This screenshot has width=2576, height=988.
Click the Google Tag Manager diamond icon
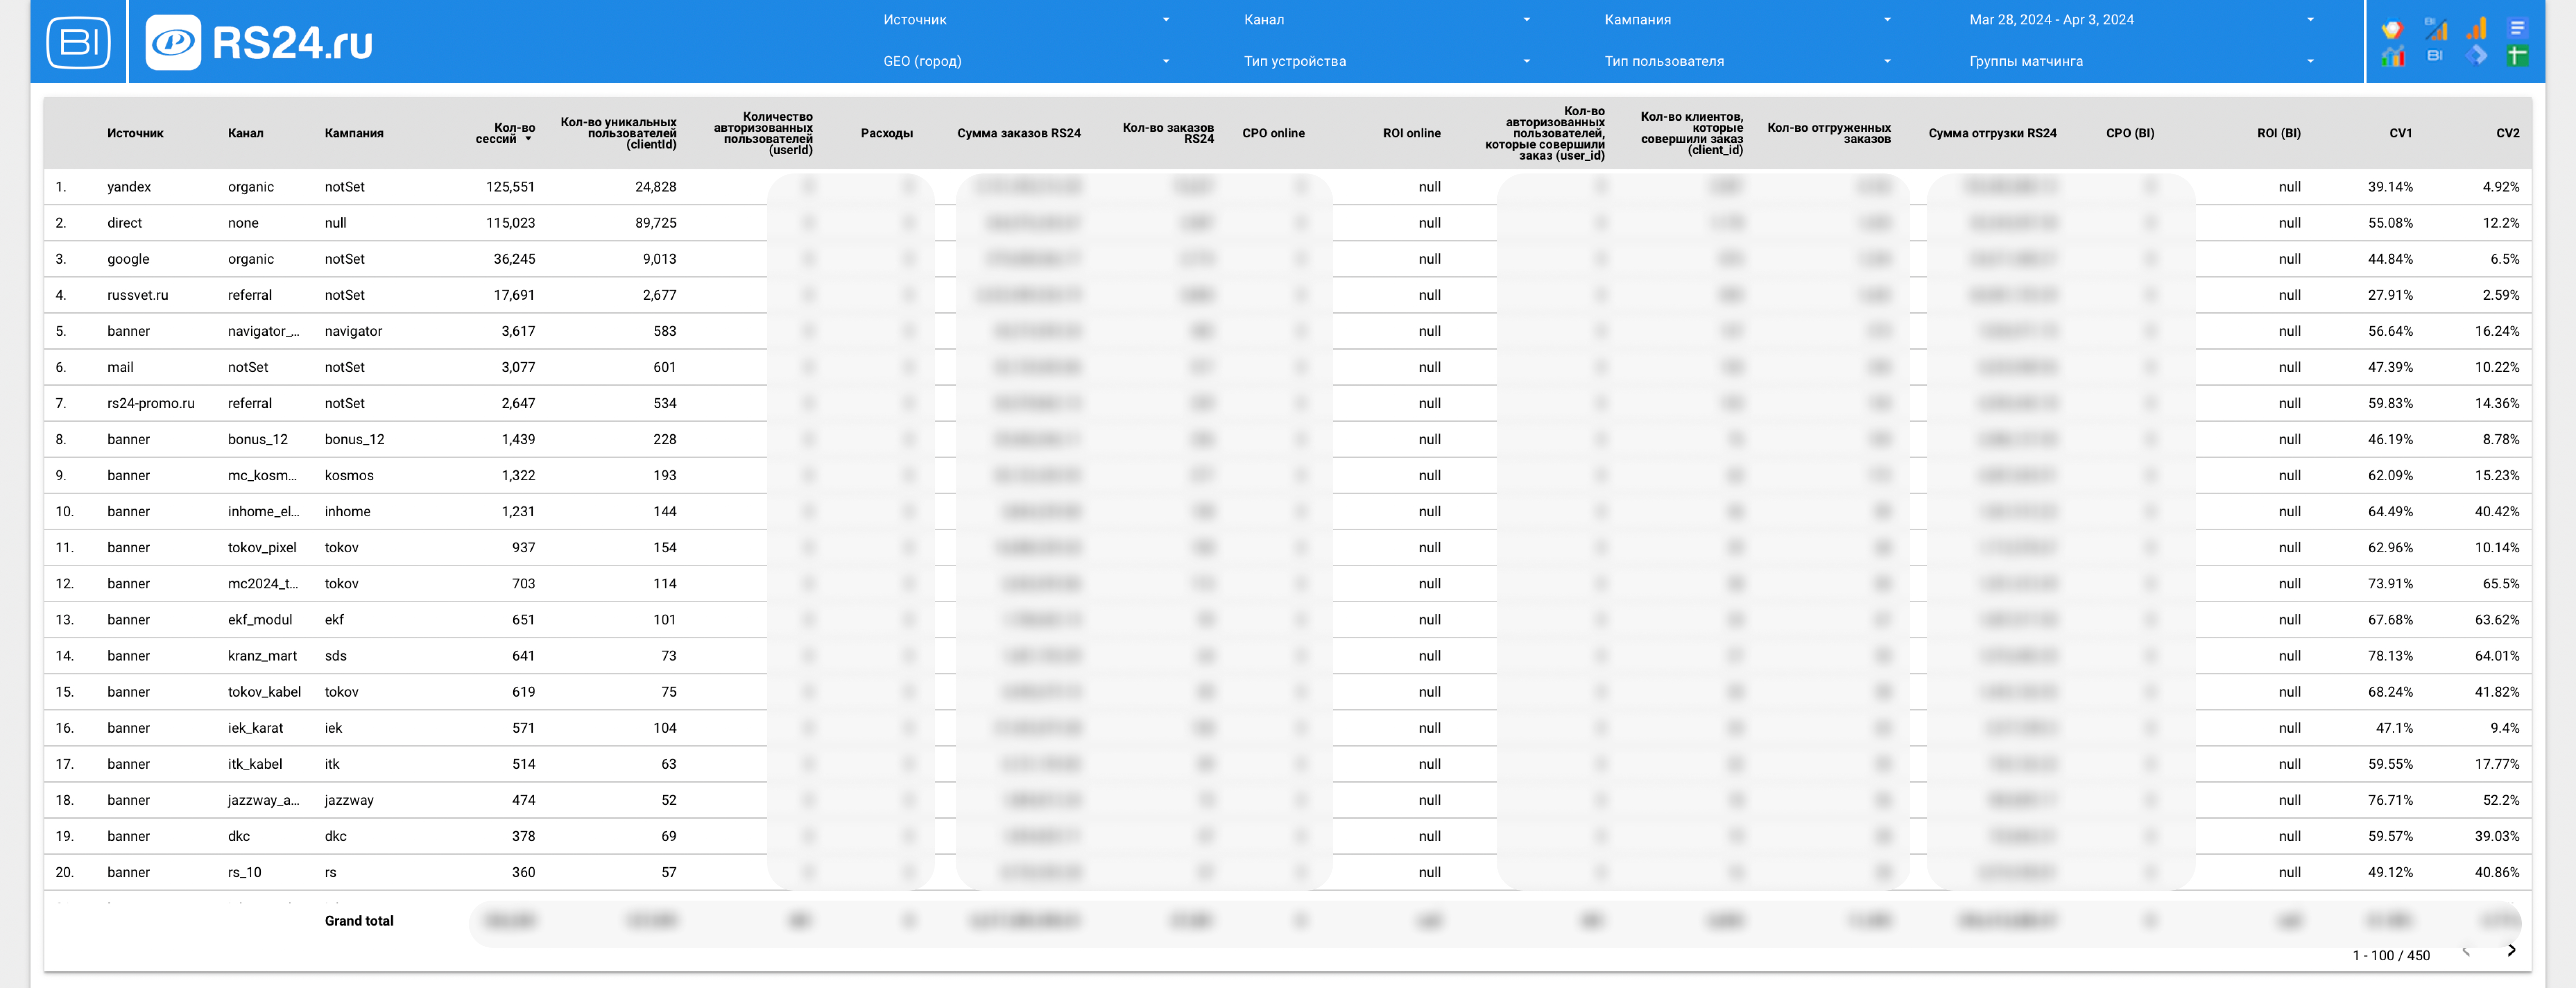click(2476, 55)
